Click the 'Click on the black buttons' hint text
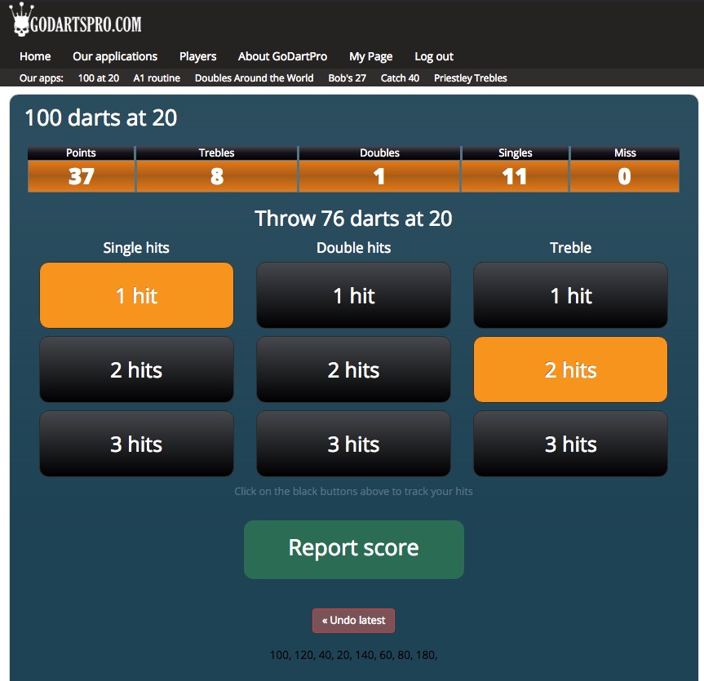Viewport: 704px width, 681px height. coord(353,491)
